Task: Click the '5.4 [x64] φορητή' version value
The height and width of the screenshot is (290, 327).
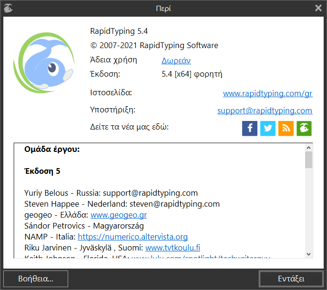Action: pos(192,74)
